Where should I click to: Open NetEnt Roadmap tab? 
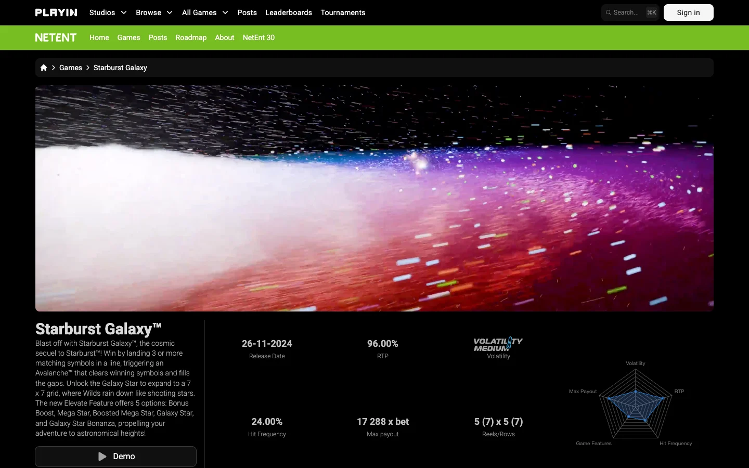pyautogui.click(x=191, y=37)
